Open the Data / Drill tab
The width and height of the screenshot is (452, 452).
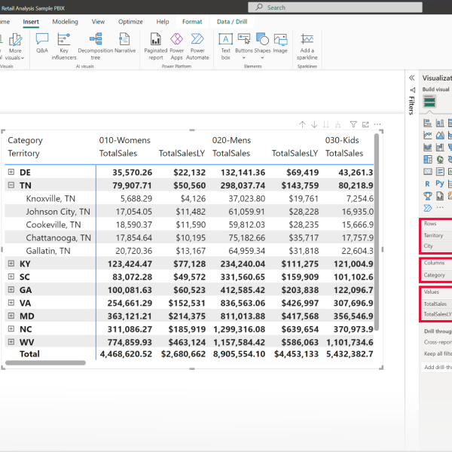(232, 22)
